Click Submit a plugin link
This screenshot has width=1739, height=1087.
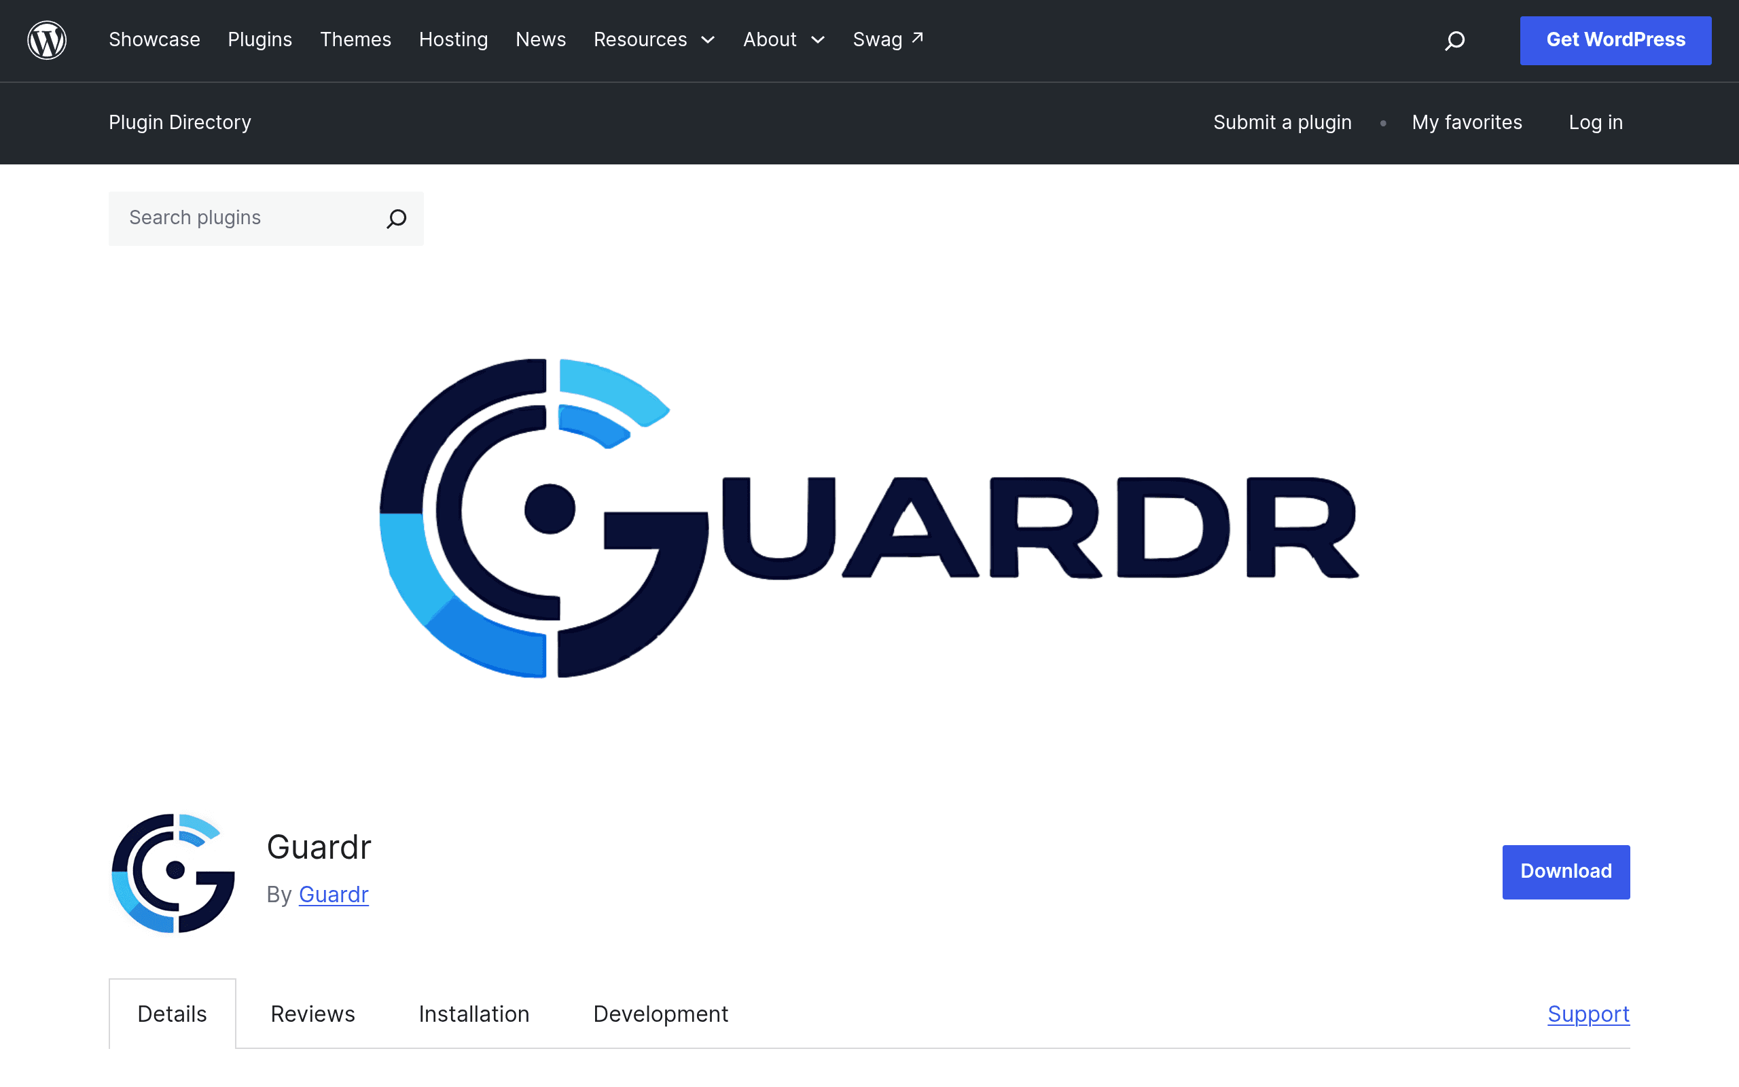pos(1283,122)
